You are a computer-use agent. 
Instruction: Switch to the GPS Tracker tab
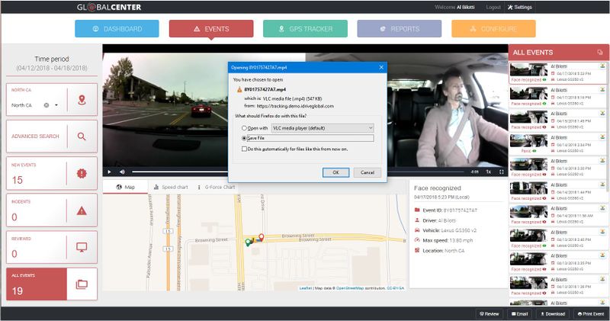305,29
